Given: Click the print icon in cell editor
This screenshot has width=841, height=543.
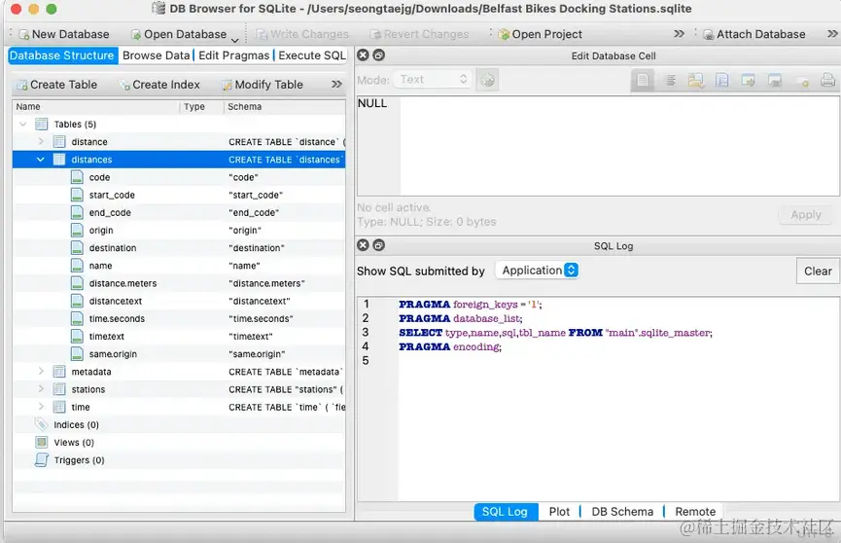Looking at the screenshot, I should (x=827, y=81).
